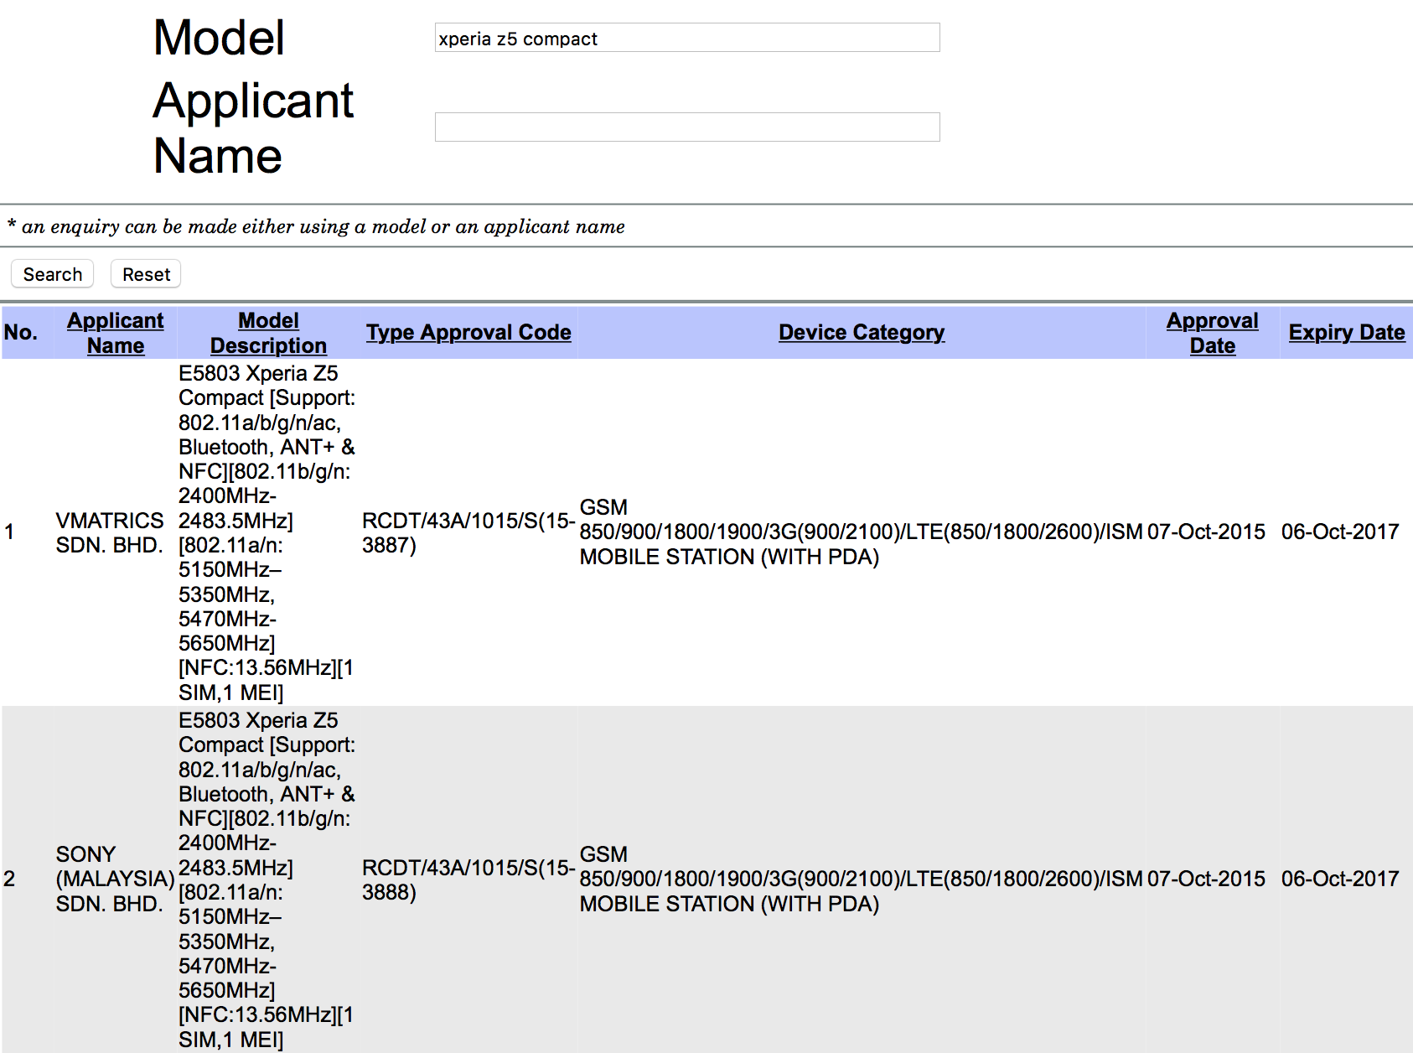
Task: Click the Model search input field
Action: (x=687, y=38)
